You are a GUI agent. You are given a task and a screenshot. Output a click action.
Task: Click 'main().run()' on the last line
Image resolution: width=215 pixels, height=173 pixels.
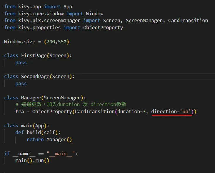[32, 161]
